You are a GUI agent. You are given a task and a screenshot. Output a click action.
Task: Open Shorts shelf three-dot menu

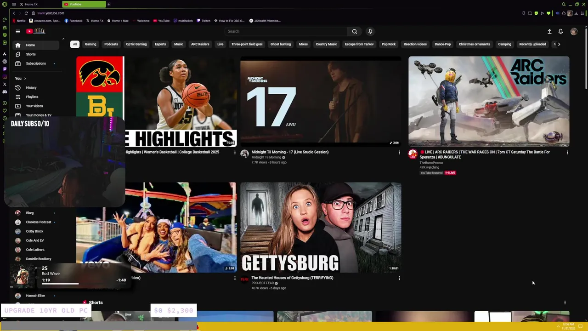point(565,302)
